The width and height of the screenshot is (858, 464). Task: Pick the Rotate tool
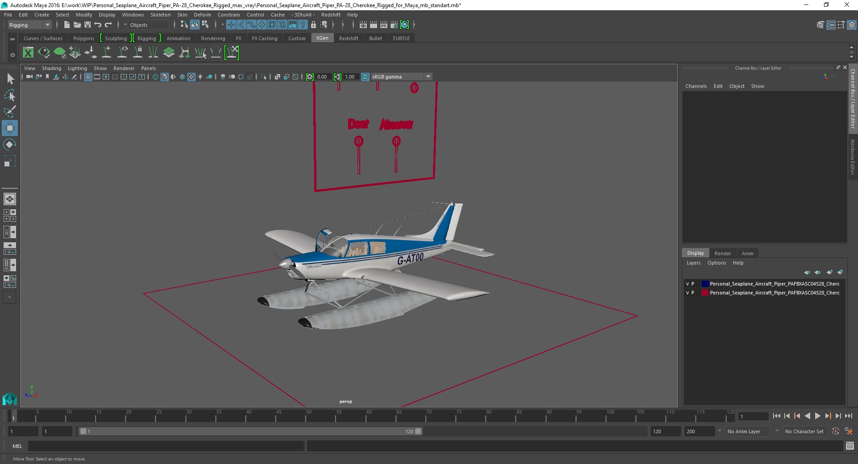click(10, 145)
